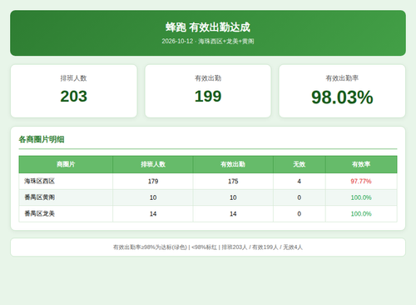Click the 179 cell in the 海珠区西区 row

tap(153, 182)
